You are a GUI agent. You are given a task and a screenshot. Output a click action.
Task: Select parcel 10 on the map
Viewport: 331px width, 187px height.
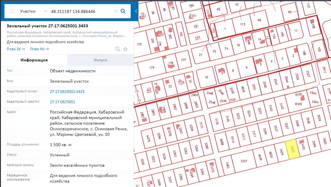point(206,77)
